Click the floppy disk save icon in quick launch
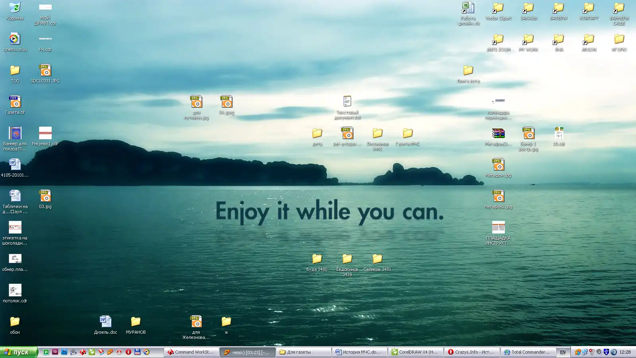 (x=138, y=352)
